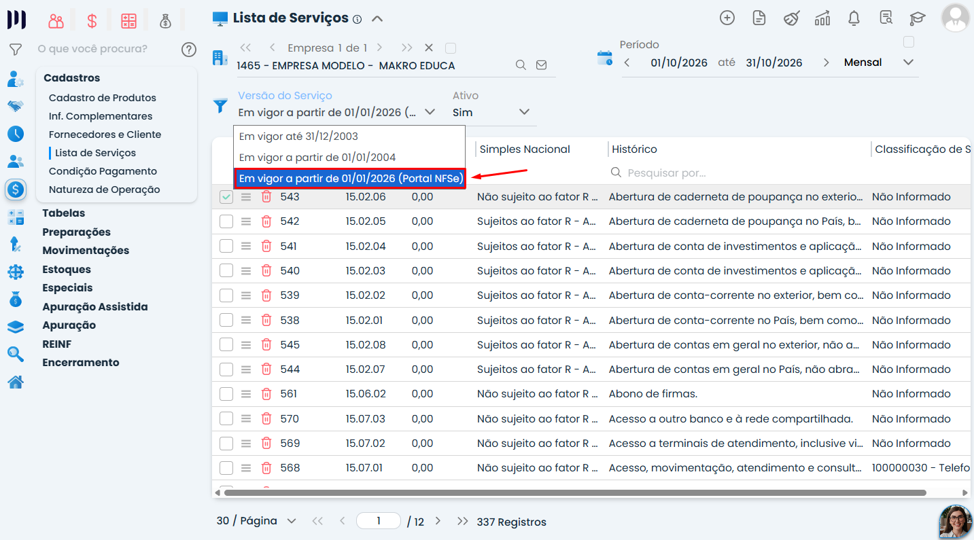Check the checkbox for service 542
The width and height of the screenshot is (974, 540).
(x=226, y=221)
